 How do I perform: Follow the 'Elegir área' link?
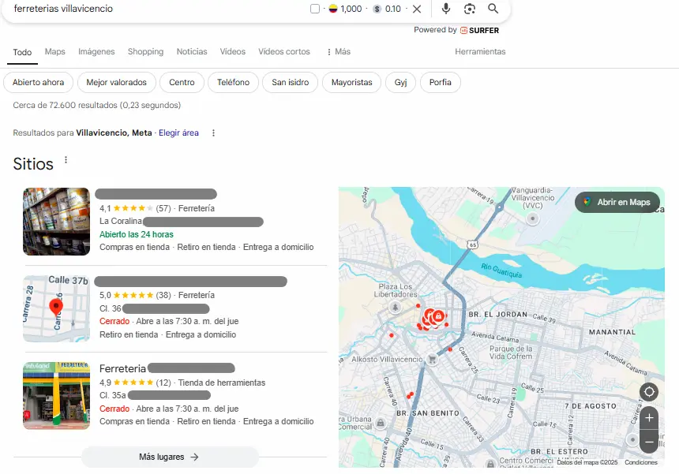[178, 133]
